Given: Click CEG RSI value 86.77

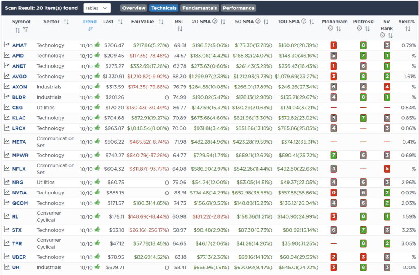Looking at the screenshot, I should pos(180,108).
